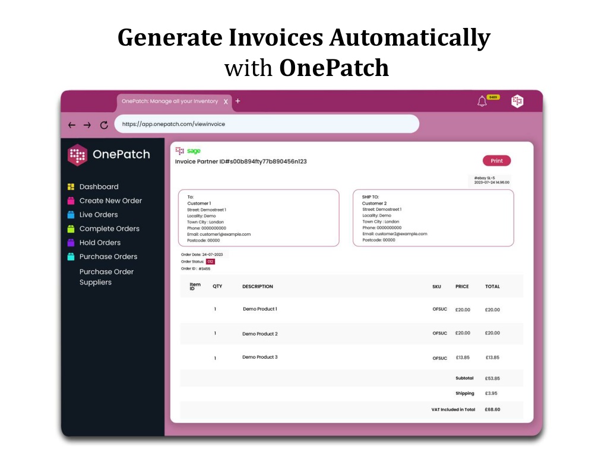
Task: Click the Subtotal label
Action: [464, 378]
